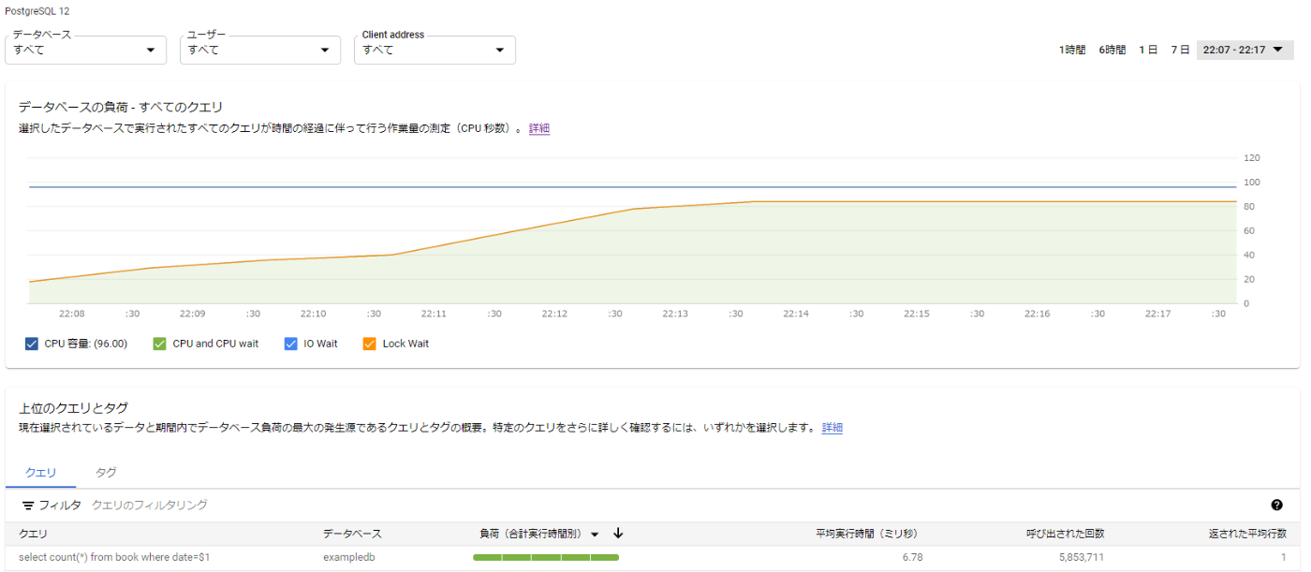1311x572 pixels.
Task: Click the 負荷（合計実行時間別） column header
Action: [x=533, y=534]
